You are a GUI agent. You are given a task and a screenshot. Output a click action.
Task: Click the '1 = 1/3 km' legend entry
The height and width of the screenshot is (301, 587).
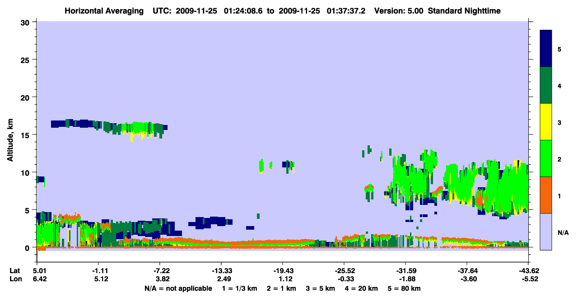(240, 288)
